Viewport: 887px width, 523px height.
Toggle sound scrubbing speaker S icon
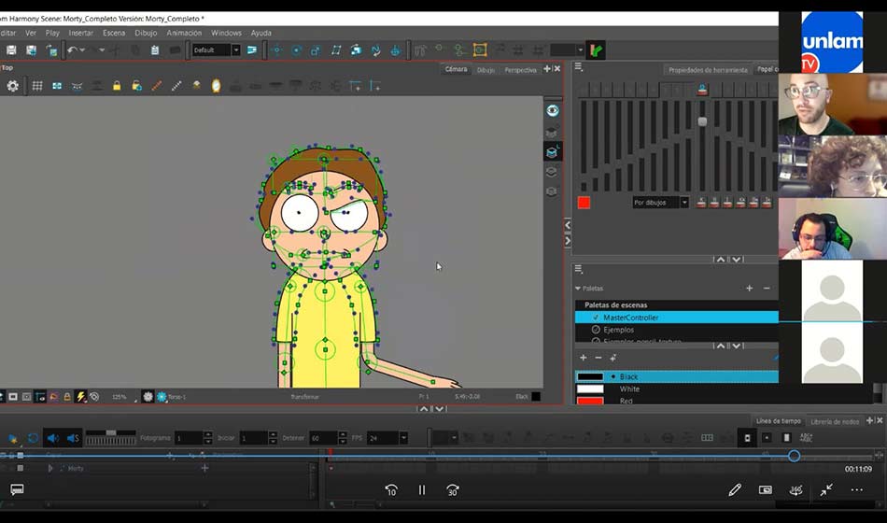click(73, 438)
